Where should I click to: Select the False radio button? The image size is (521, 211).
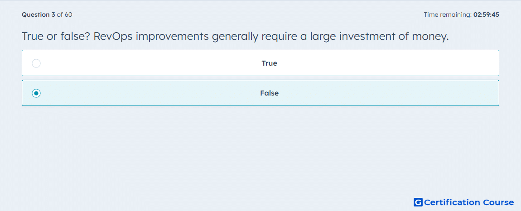point(36,93)
